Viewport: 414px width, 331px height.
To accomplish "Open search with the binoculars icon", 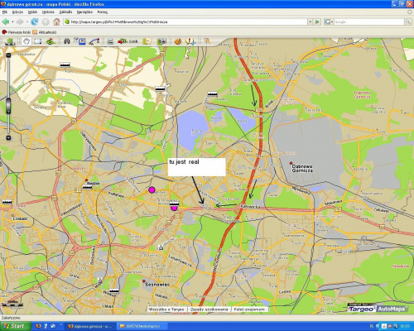I will coord(67,41).
